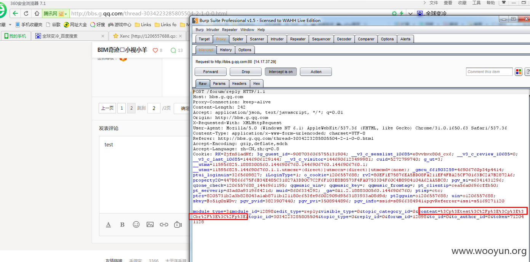Select forum page 2 button

tap(131, 108)
